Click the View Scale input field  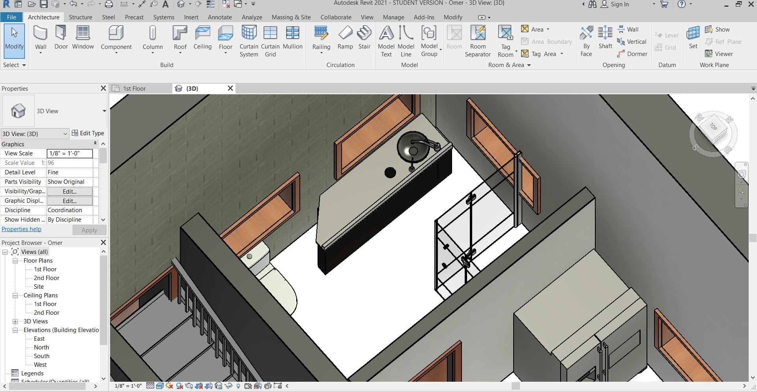coord(69,153)
